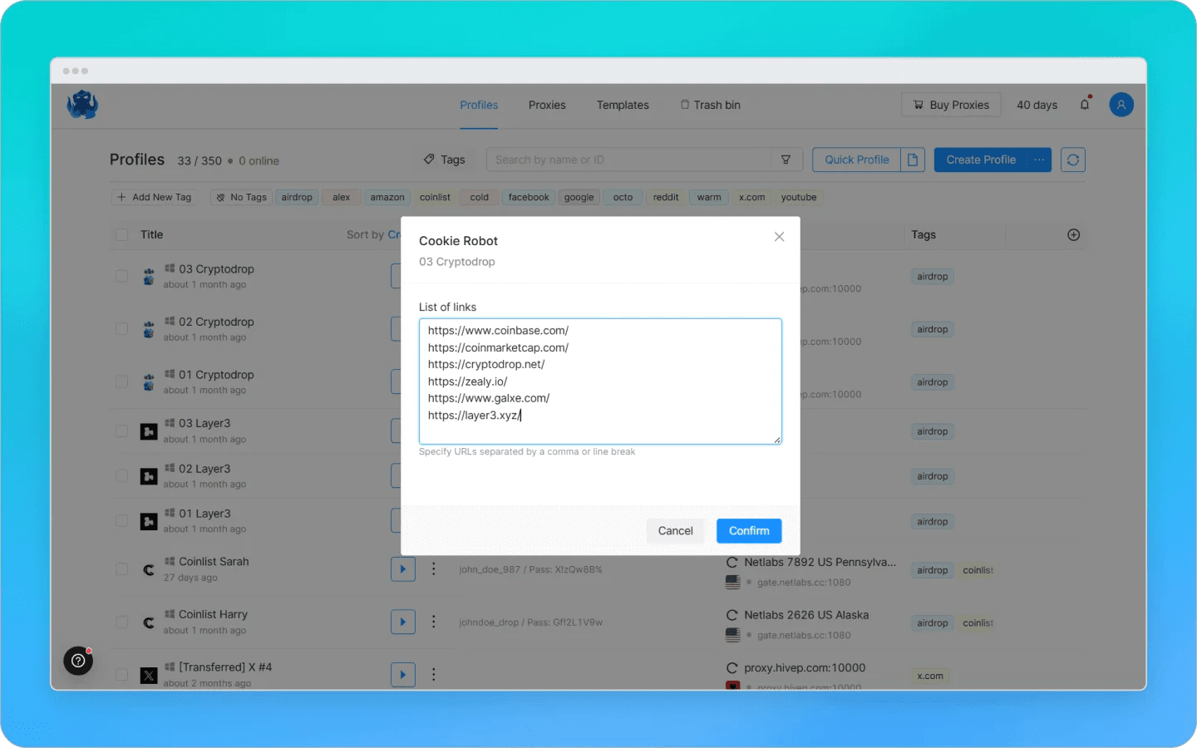Click the 01 Layer3 profile avatar
Viewport: 1197px width, 748px height.
[149, 521]
